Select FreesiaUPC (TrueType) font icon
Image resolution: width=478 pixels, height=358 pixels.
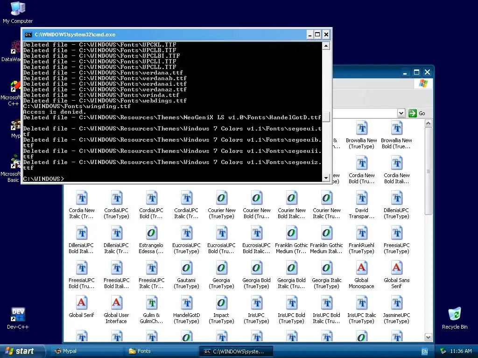point(396,240)
